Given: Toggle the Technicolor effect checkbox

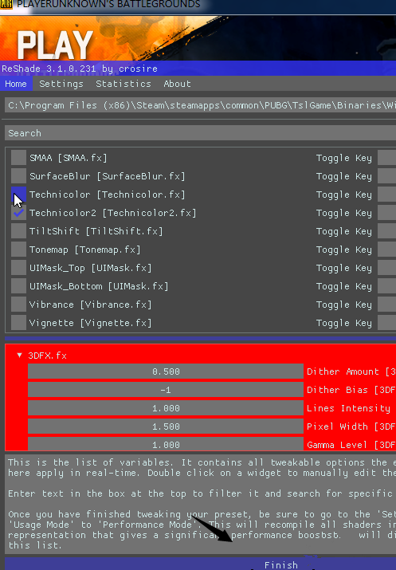Looking at the screenshot, I should (18, 195).
